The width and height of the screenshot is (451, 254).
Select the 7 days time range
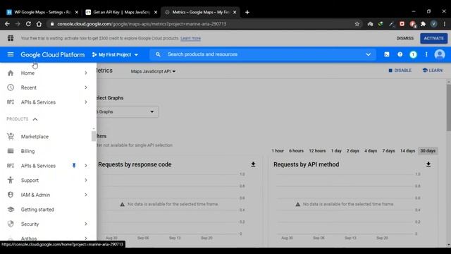[x=388, y=150]
